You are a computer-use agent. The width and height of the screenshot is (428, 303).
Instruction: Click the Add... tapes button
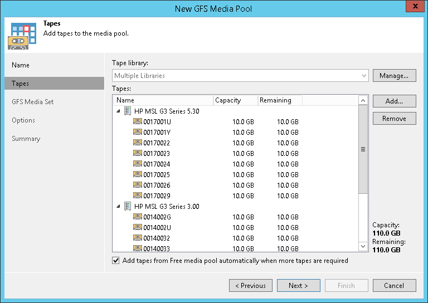click(394, 101)
